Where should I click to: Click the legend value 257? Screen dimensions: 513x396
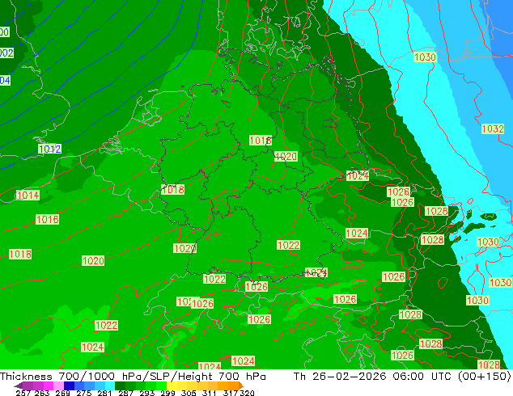tap(23, 393)
